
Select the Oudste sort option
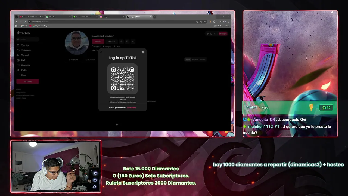(x=203, y=59)
